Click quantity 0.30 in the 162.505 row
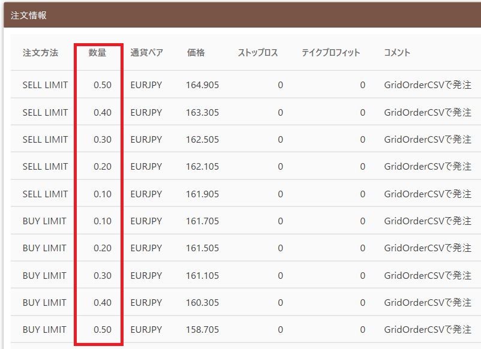Viewport: 481px width, 349px height. pyautogui.click(x=103, y=140)
